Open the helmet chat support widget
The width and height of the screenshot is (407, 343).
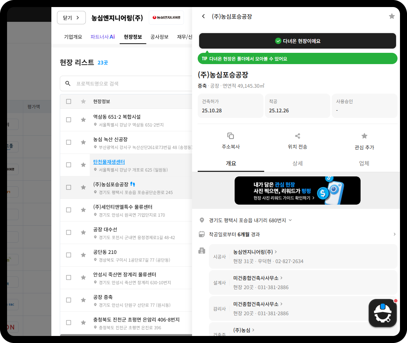(383, 313)
